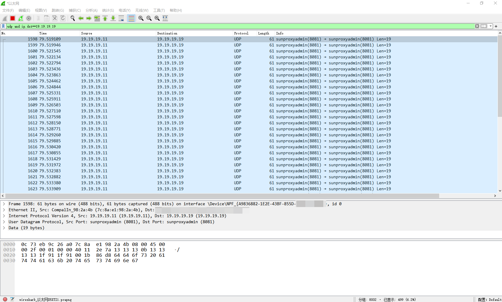
Task: Open the 捕获(C) menu
Action: click(75, 10)
